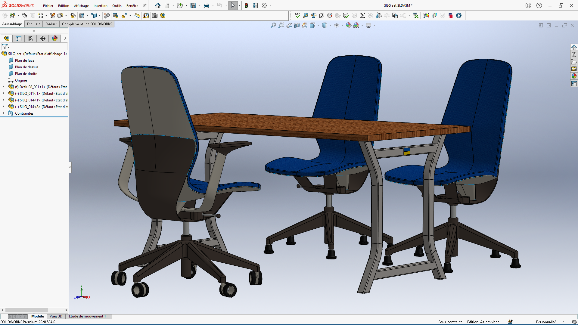This screenshot has width=578, height=325.
Task: Expand the Contraintes folder
Action: [x=4, y=113]
